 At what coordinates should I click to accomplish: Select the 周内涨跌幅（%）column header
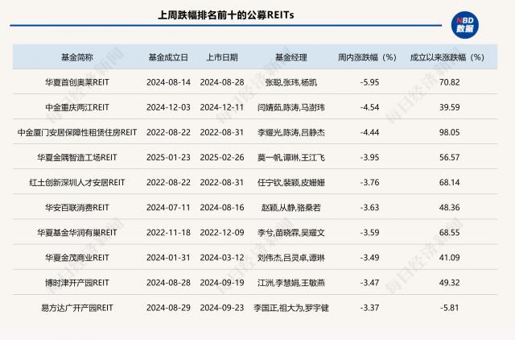point(367,57)
